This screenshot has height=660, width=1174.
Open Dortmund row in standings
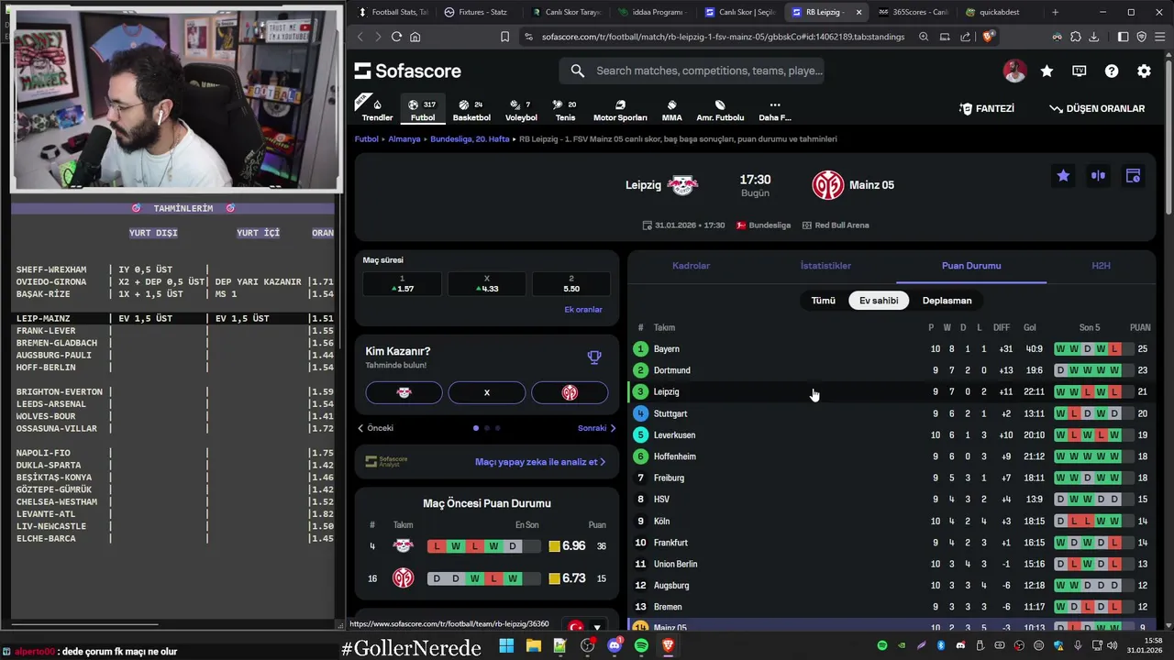[892, 370]
